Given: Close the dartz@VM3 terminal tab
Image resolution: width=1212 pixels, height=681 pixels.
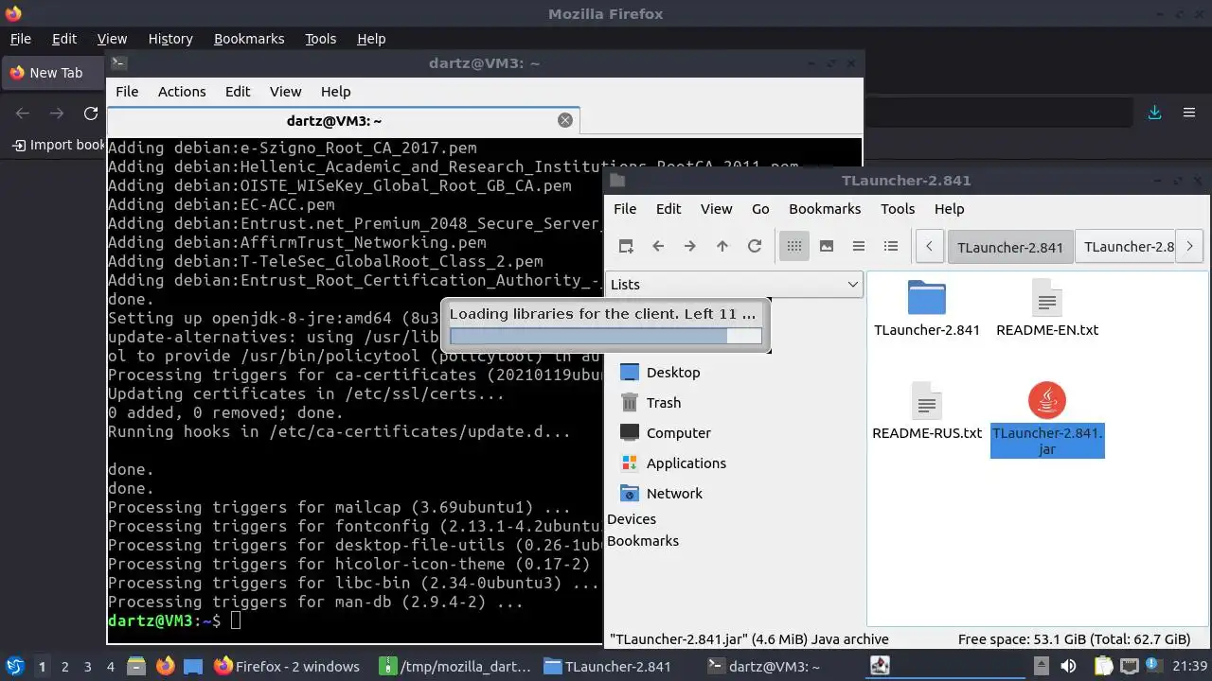Looking at the screenshot, I should click(565, 120).
